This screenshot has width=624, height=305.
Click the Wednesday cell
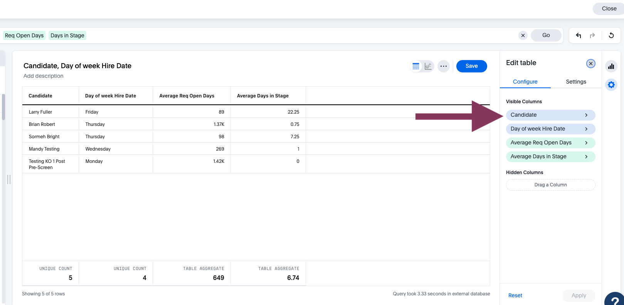(x=116, y=149)
